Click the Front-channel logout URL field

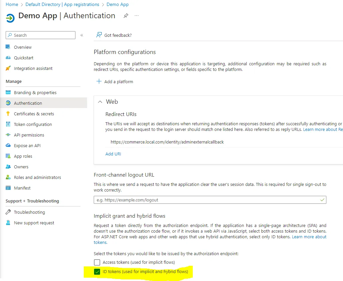click(x=210, y=200)
